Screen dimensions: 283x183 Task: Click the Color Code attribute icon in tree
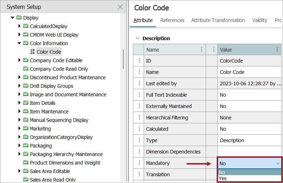click(x=32, y=52)
